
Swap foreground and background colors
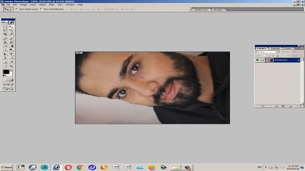[x=11, y=70]
